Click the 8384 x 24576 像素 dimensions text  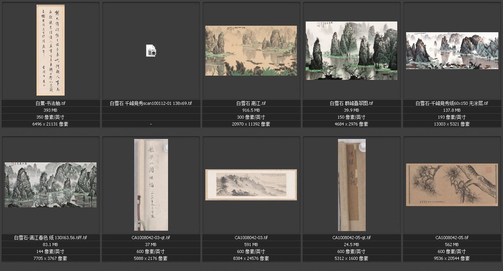click(251, 258)
